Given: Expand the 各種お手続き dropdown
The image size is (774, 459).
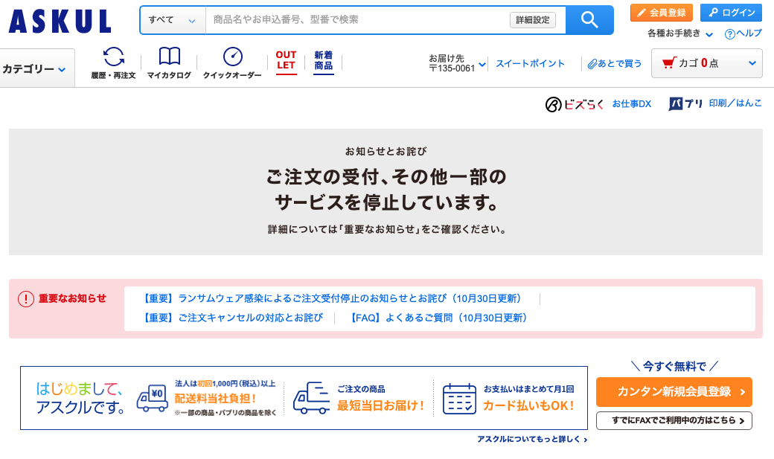Looking at the screenshot, I should point(680,33).
